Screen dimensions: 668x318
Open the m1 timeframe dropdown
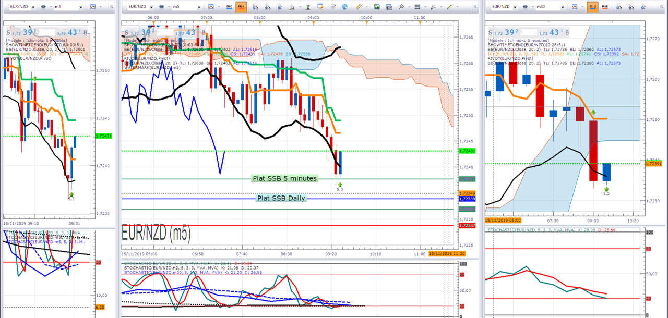coord(81,7)
